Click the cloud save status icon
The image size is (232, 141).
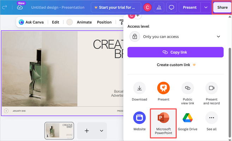coord(20,7)
